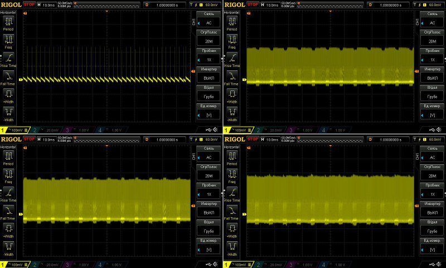Toggle Инвертир ВЫКЛ in bottom-right scope panel
This screenshot has width=446, height=268.
click(432, 208)
